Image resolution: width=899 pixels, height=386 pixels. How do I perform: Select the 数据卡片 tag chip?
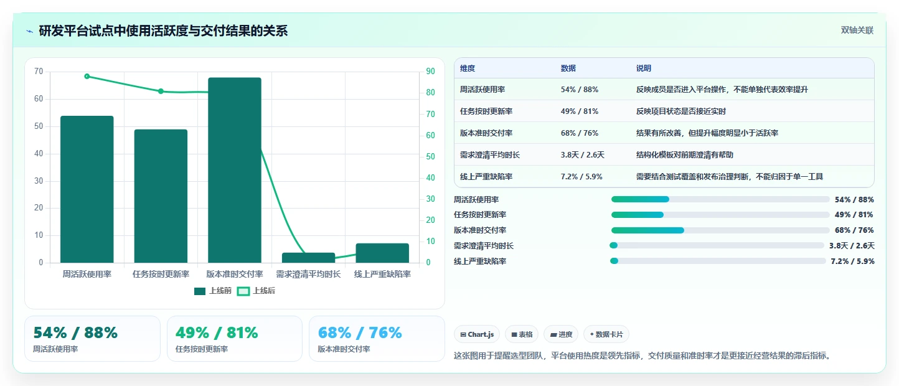click(x=606, y=334)
